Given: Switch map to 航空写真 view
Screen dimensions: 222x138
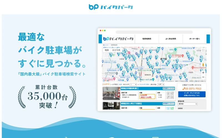Looking at the screenshot, I should pos(116,50).
